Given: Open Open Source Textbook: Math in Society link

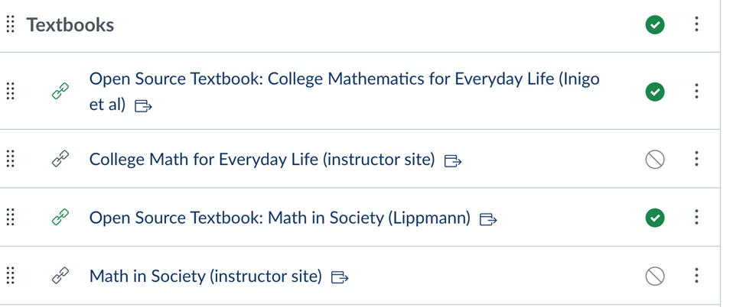Looking at the screenshot, I should tap(279, 218).
